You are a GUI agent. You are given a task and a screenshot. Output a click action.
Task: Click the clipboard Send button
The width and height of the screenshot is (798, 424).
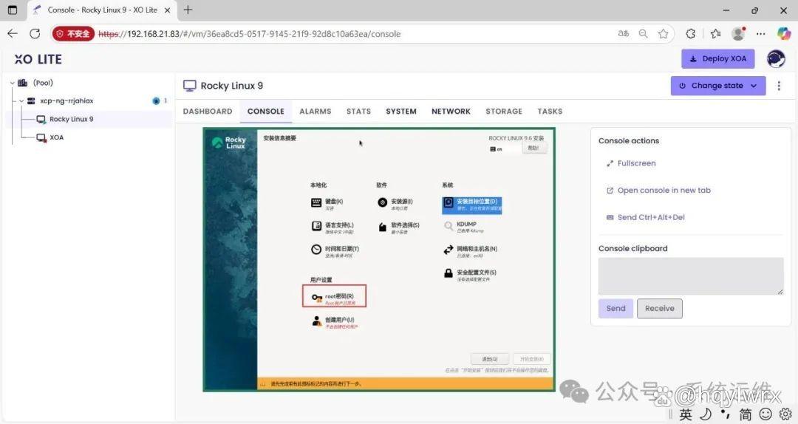[615, 309]
